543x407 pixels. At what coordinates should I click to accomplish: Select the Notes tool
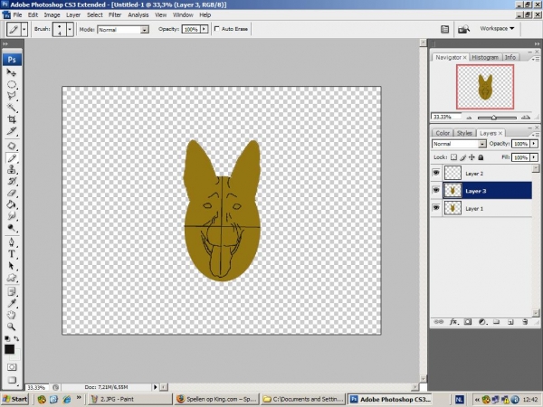point(12,291)
